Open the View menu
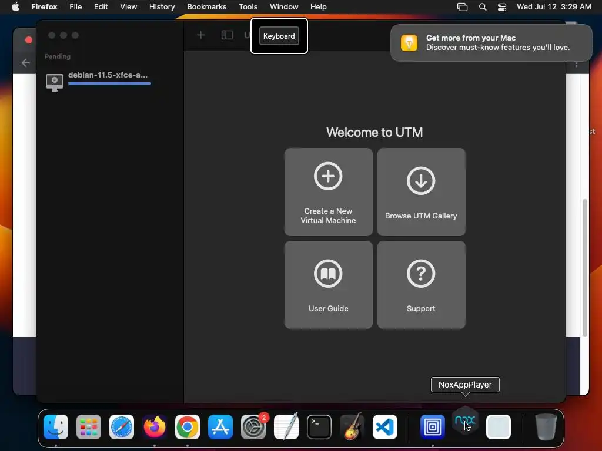Image resolution: width=602 pixels, height=451 pixels. [x=128, y=7]
